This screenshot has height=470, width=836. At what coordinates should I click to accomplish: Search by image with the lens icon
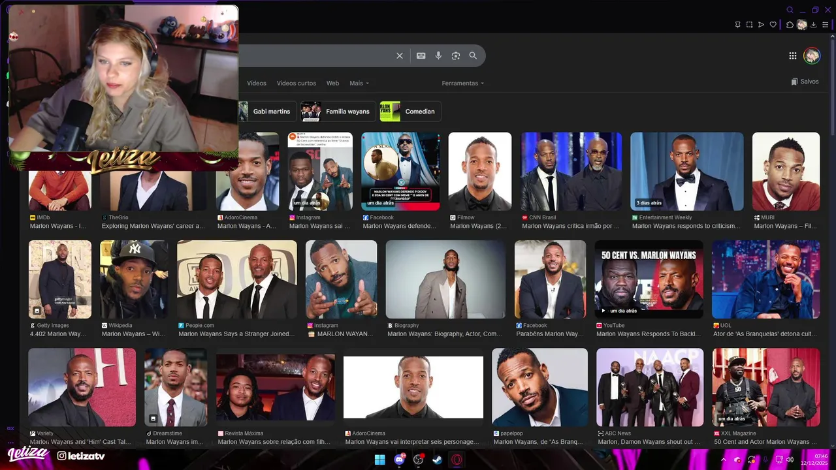click(456, 56)
